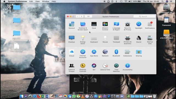This screenshot has height=99, width=176.
Task: Open the Help menu
Action: click(x=54, y=1)
